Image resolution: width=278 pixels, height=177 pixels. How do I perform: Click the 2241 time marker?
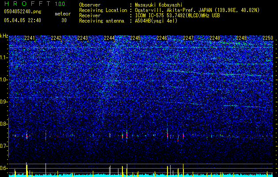coord(30,38)
